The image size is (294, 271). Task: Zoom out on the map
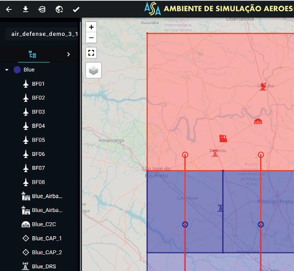click(91, 38)
